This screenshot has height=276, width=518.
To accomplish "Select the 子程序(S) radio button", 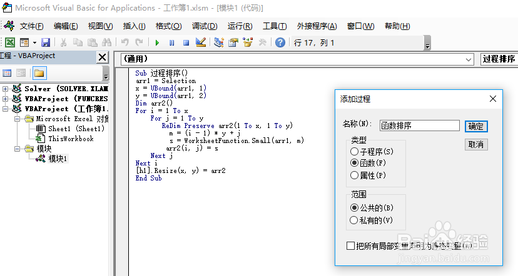I will pyautogui.click(x=354, y=151).
